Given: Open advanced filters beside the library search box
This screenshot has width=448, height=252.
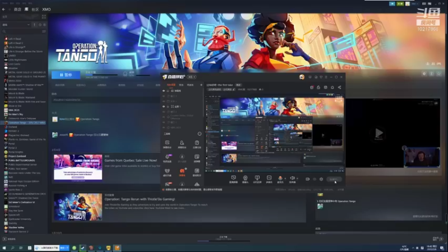Looking at the screenshot, I should (x=44, y=31).
